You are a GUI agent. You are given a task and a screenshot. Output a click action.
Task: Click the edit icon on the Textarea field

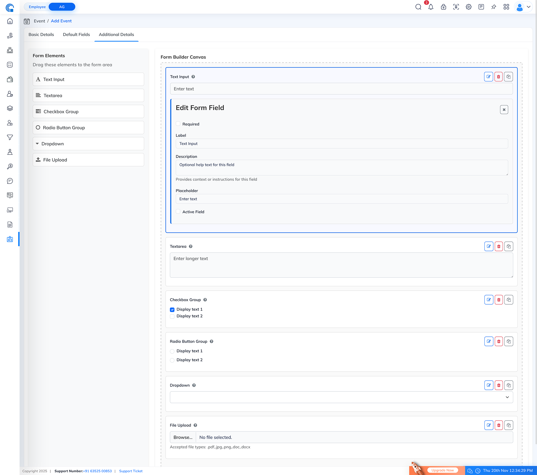[x=489, y=246]
